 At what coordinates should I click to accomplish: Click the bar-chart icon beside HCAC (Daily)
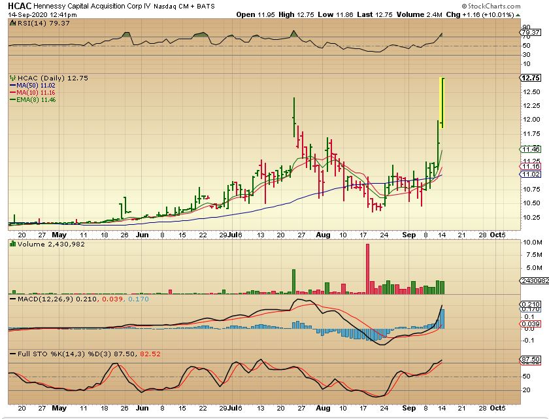12,78
